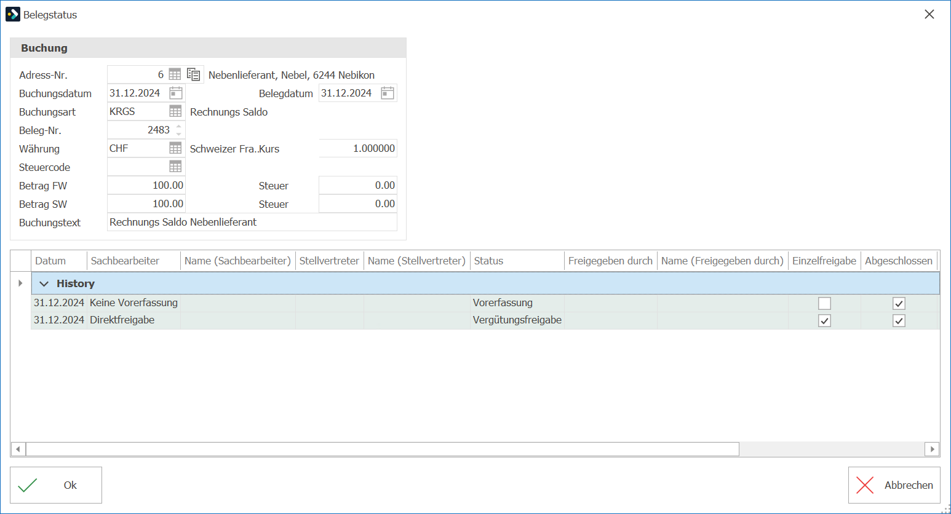The width and height of the screenshot is (951, 514).
Task: Click the Abgeschlossen column header
Action: pos(899,261)
